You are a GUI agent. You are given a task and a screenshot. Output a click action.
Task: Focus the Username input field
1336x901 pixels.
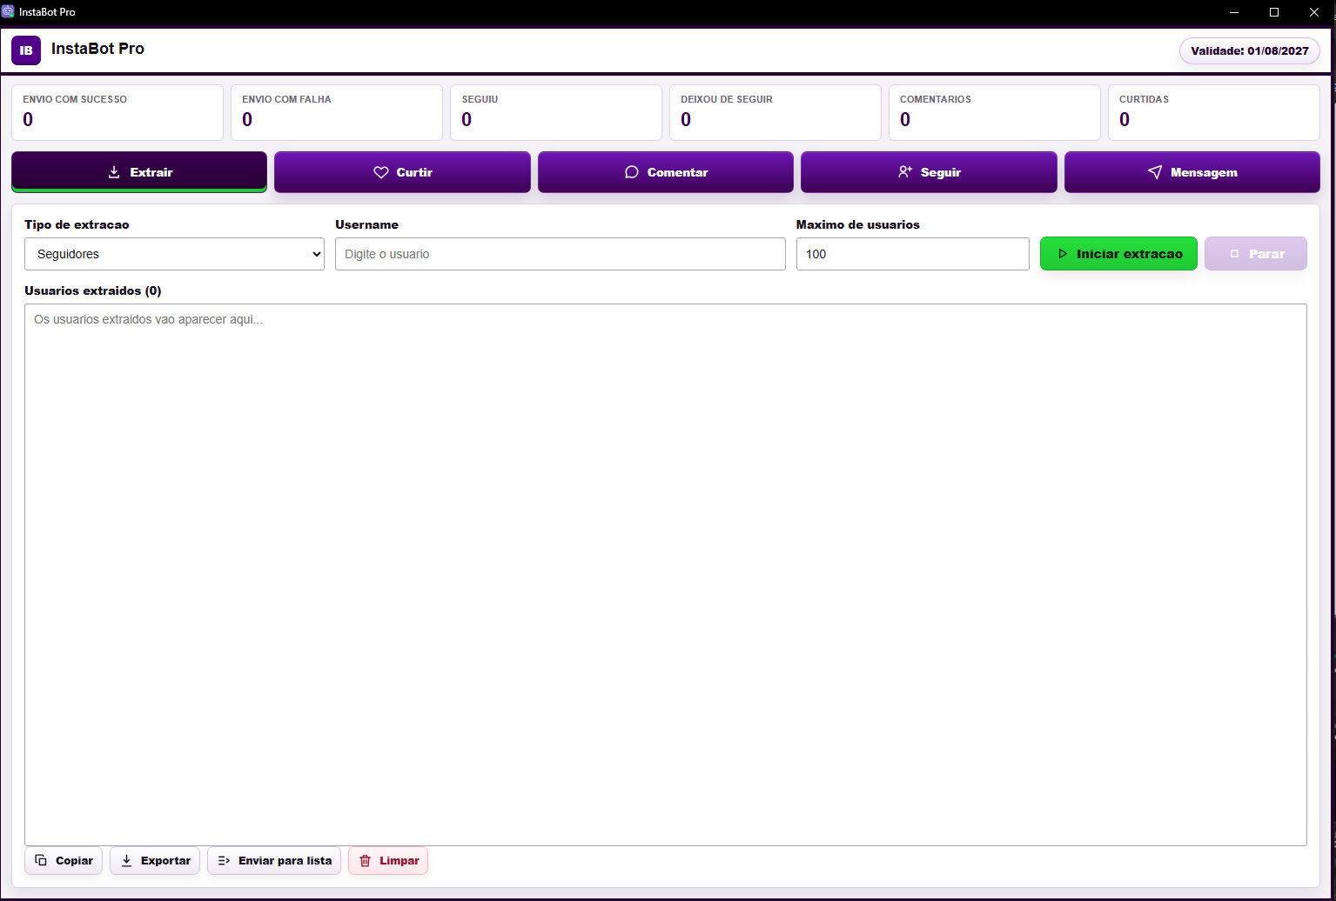[x=561, y=254]
